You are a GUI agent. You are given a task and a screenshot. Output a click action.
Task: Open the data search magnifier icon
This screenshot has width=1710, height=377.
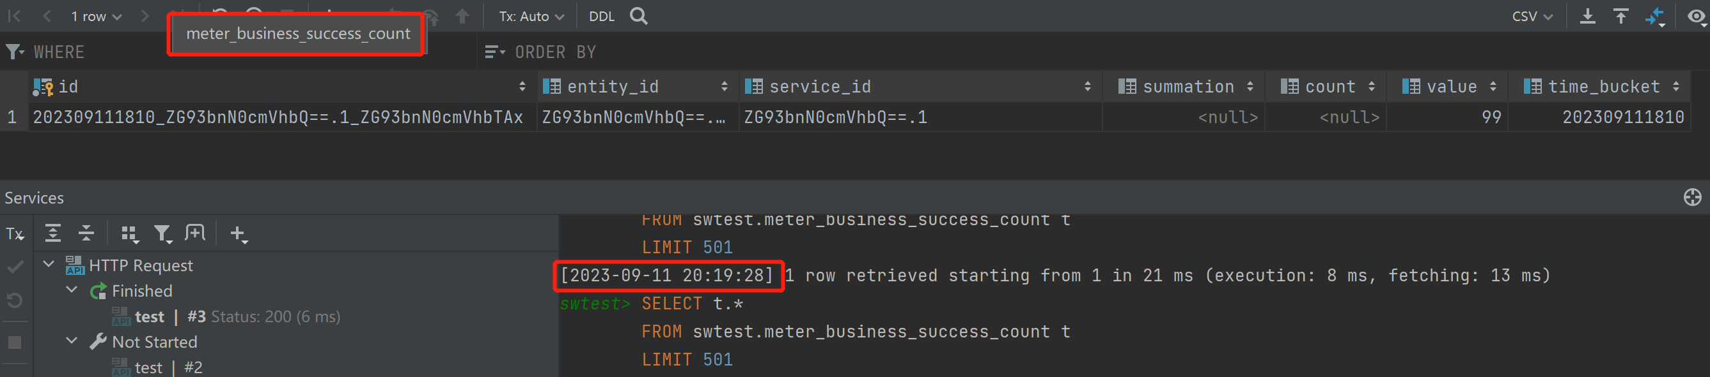[x=638, y=16]
